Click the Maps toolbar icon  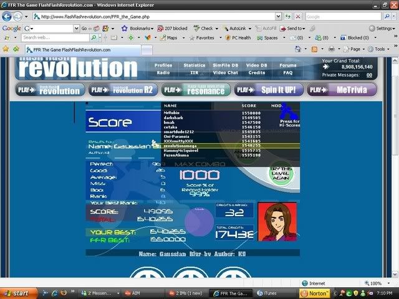point(168,38)
